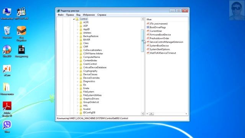
Task: Select the WaitToKillServiceTimeout value icon
Action: [x=148, y=53]
